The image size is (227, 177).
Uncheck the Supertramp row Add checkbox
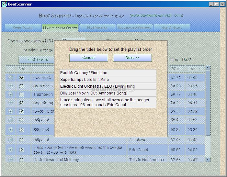point(21,103)
